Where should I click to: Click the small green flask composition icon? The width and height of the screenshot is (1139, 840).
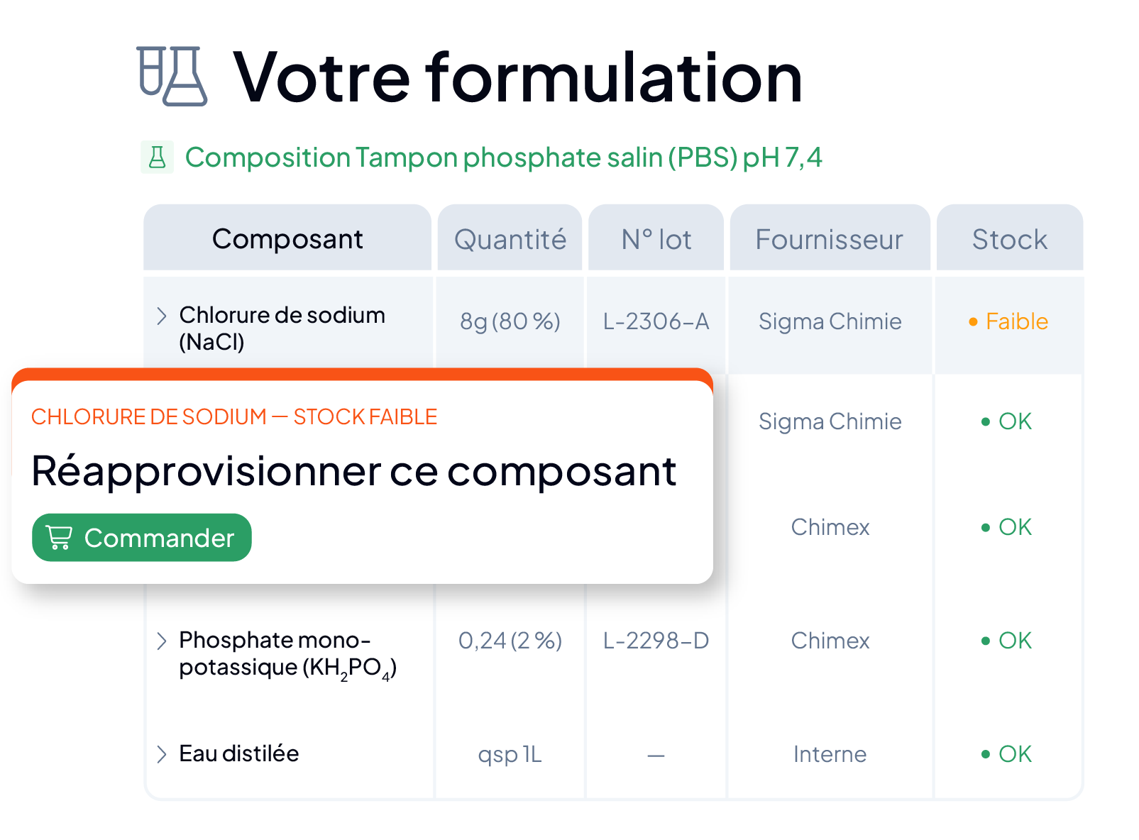157,157
